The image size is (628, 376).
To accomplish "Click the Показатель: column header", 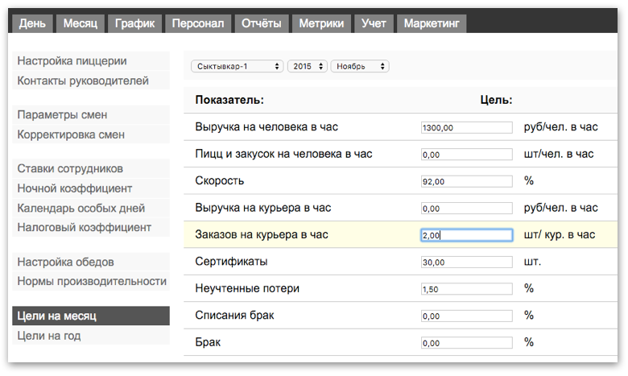I will point(229,100).
